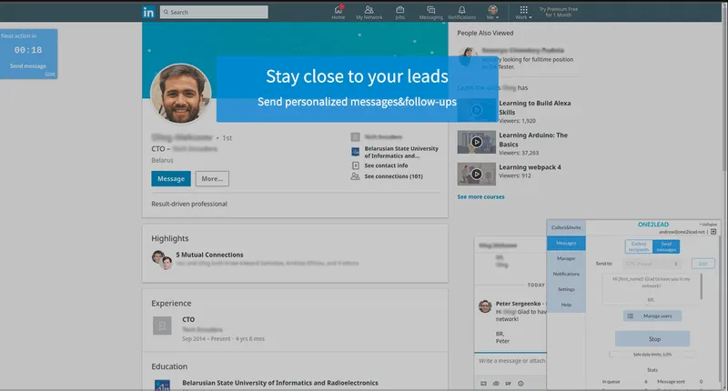Click the Send message countdown widget
The image size is (728, 391).
[28, 54]
